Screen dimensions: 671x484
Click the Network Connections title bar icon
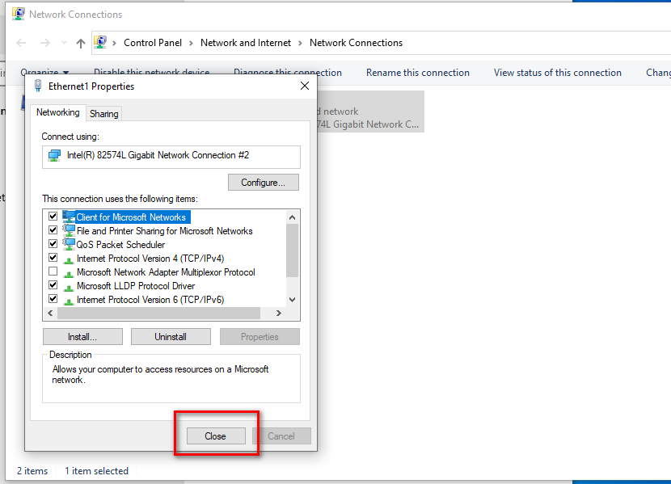click(x=19, y=14)
